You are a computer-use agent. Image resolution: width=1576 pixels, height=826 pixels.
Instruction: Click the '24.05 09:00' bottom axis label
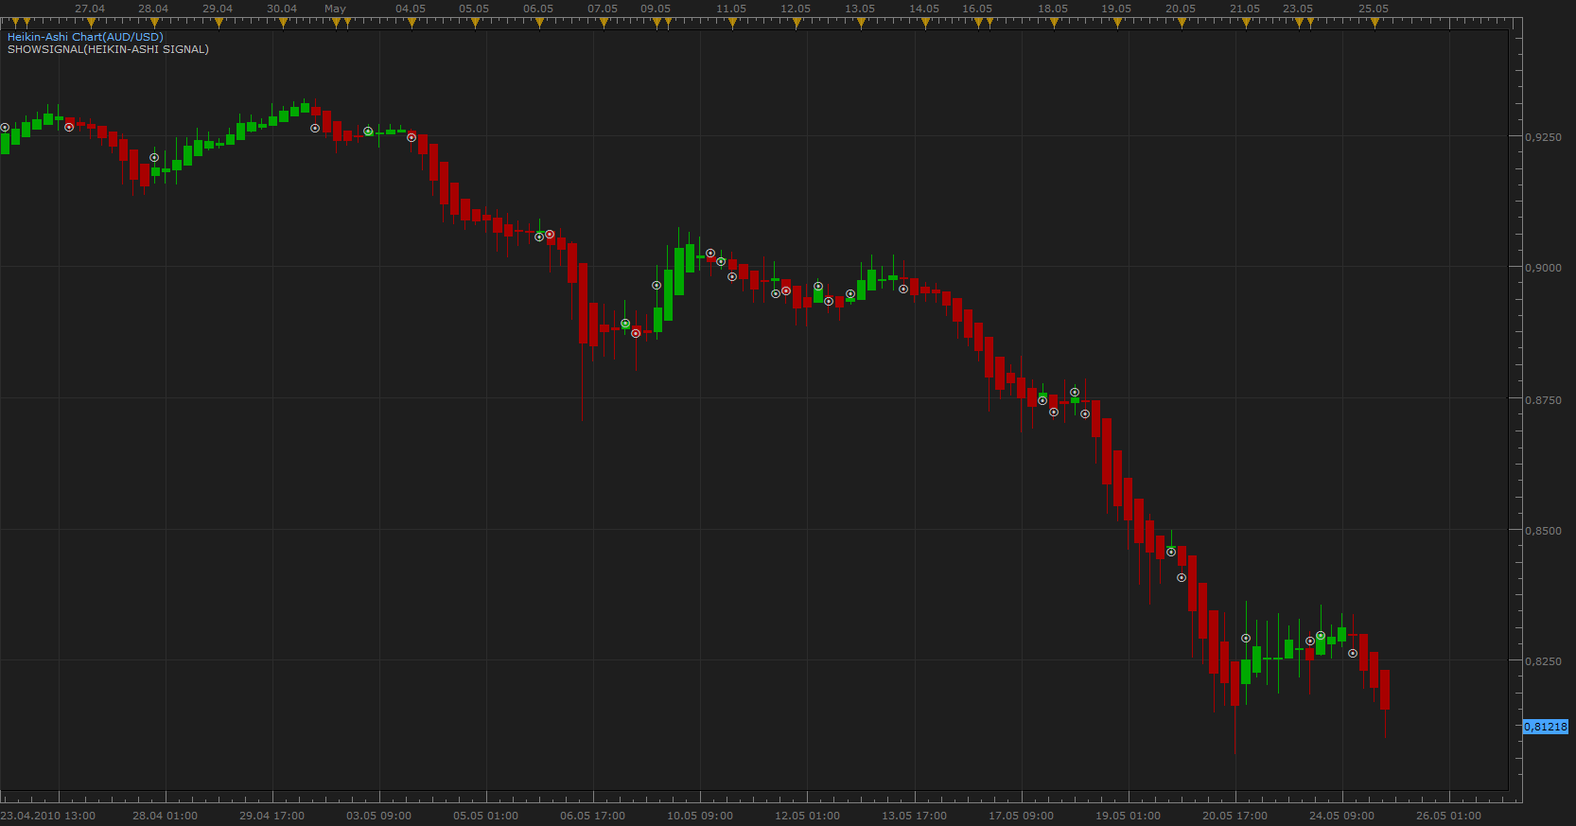click(1342, 816)
